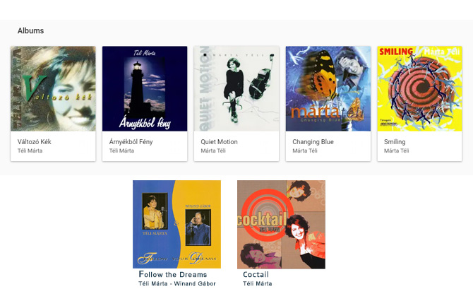Click the Árnyékból Fény title text
The height and width of the screenshot is (301, 473).
point(131,141)
